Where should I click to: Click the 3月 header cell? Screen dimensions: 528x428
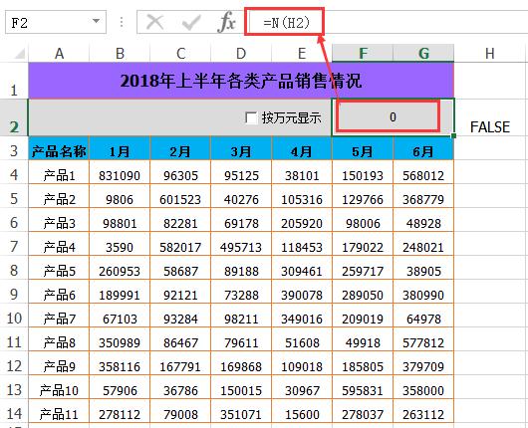pos(241,148)
